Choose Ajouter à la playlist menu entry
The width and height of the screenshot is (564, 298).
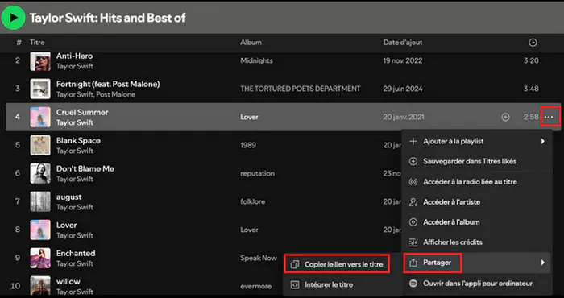(477, 141)
